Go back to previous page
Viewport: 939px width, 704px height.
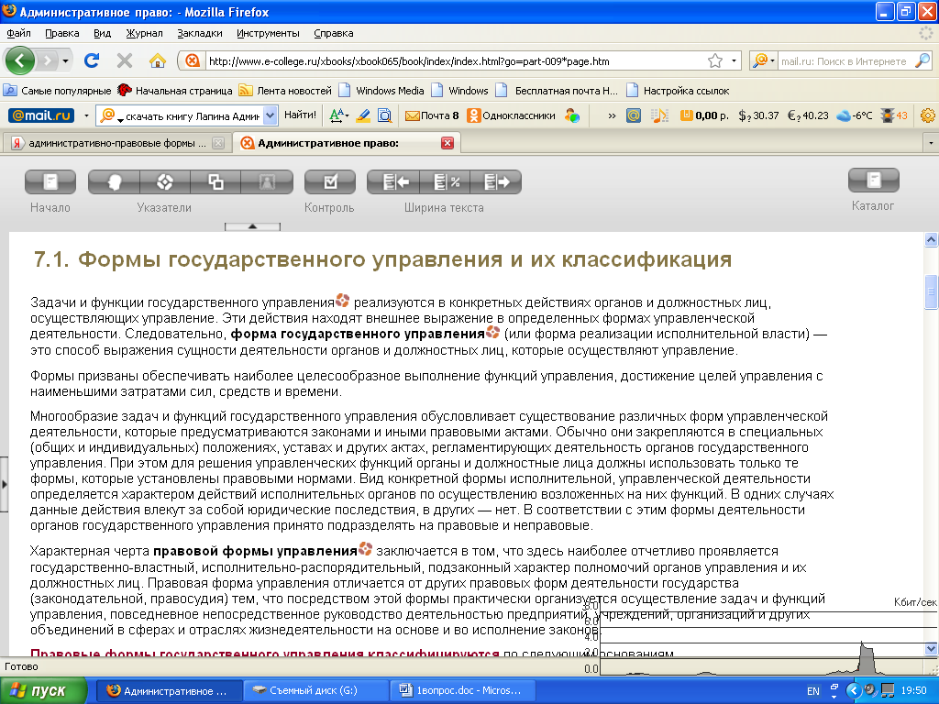[20, 60]
